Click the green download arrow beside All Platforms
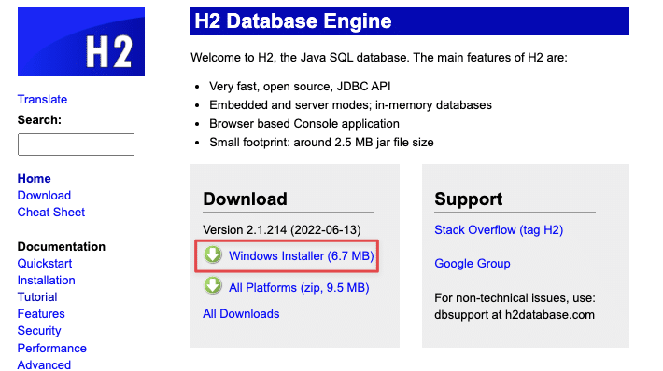 213,286
